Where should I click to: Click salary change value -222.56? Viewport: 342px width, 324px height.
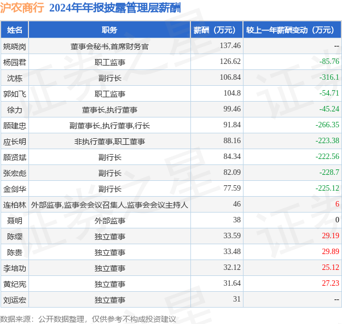point(327,157)
